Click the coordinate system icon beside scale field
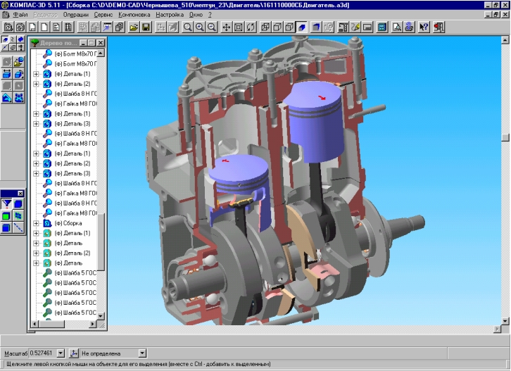 (x=74, y=353)
